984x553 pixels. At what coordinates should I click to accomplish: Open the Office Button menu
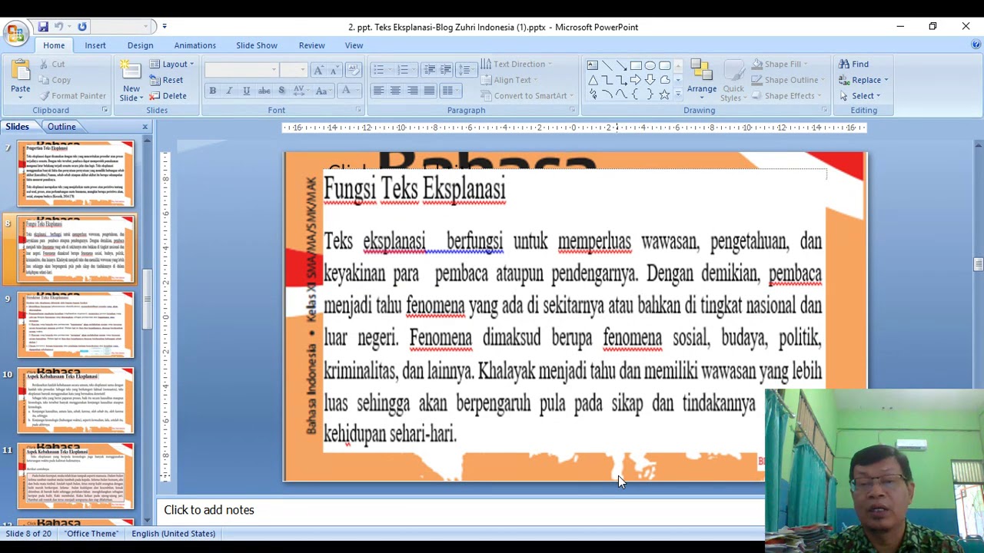[x=15, y=32]
